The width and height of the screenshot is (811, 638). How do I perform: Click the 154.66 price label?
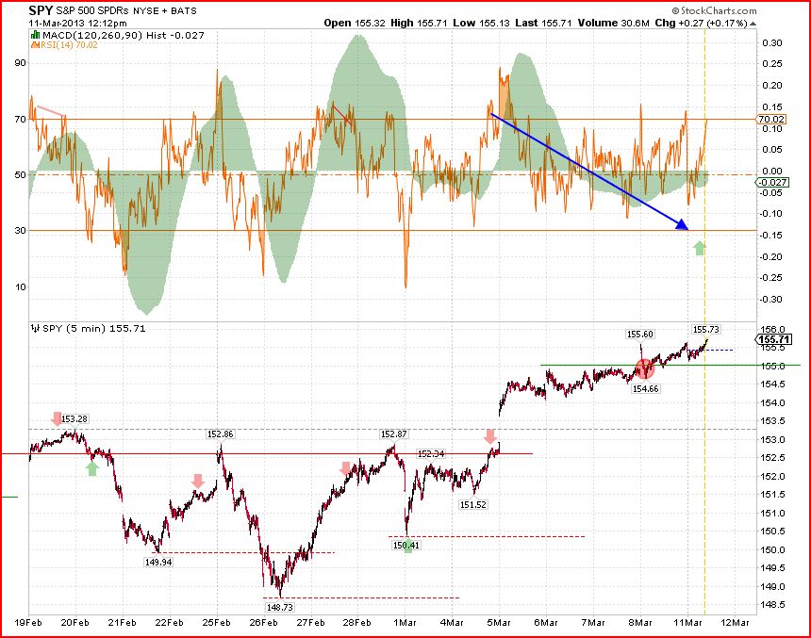[x=645, y=388]
